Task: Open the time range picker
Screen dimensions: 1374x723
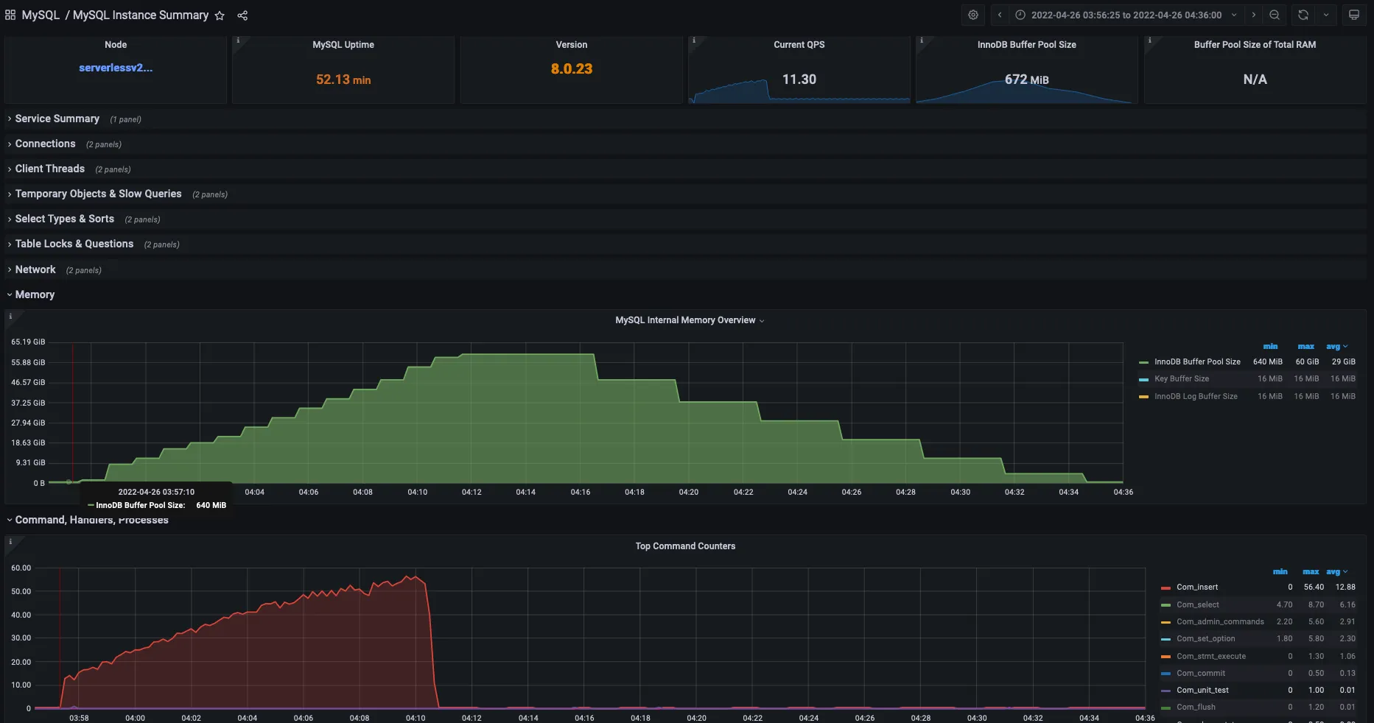Action: tap(1126, 15)
